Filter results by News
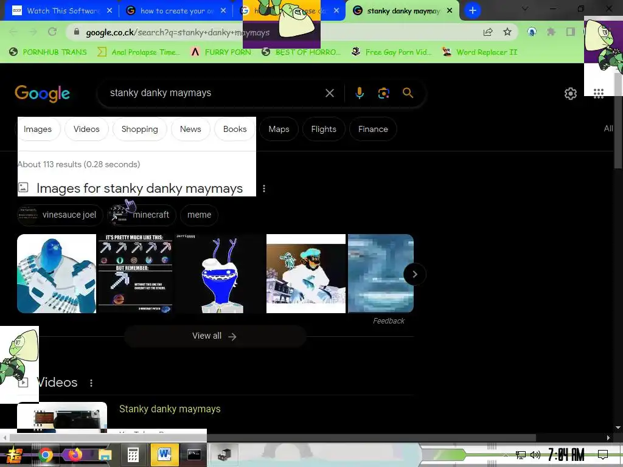 coord(190,129)
